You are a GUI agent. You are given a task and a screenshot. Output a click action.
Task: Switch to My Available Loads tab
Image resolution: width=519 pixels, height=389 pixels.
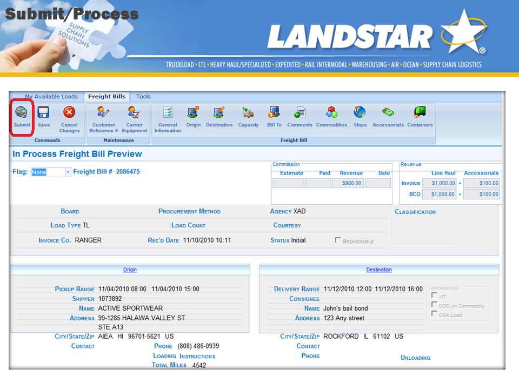click(51, 97)
